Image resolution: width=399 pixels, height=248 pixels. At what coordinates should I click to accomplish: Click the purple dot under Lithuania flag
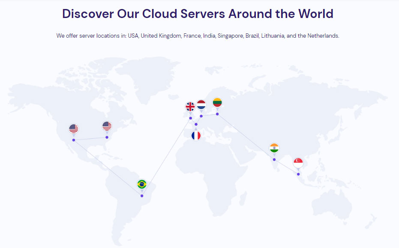[x=217, y=114]
